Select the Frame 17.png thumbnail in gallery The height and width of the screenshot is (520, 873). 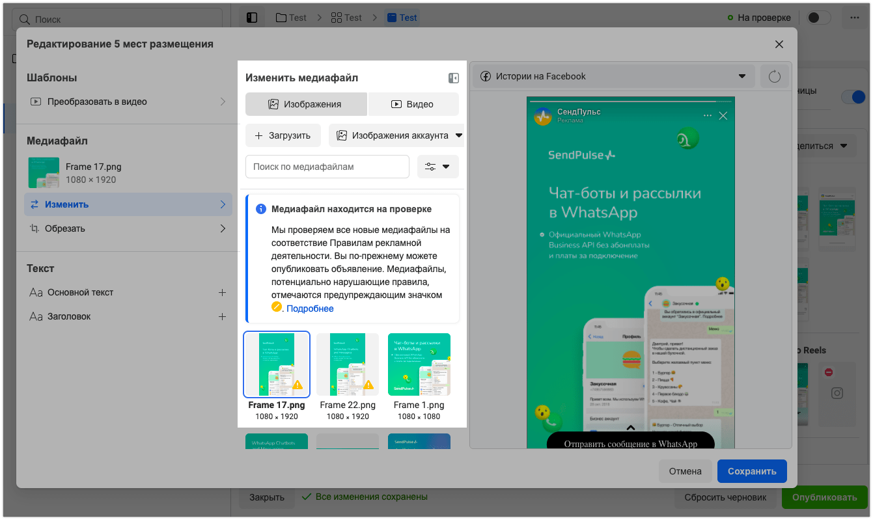277,364
